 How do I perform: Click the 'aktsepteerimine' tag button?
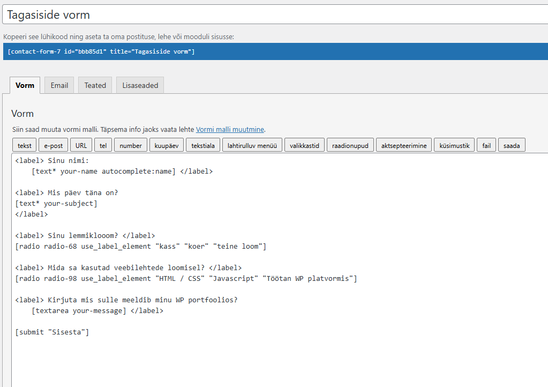pos(404,145)
